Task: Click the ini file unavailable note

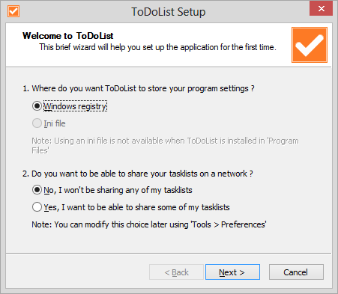Action: pos(165,146)
